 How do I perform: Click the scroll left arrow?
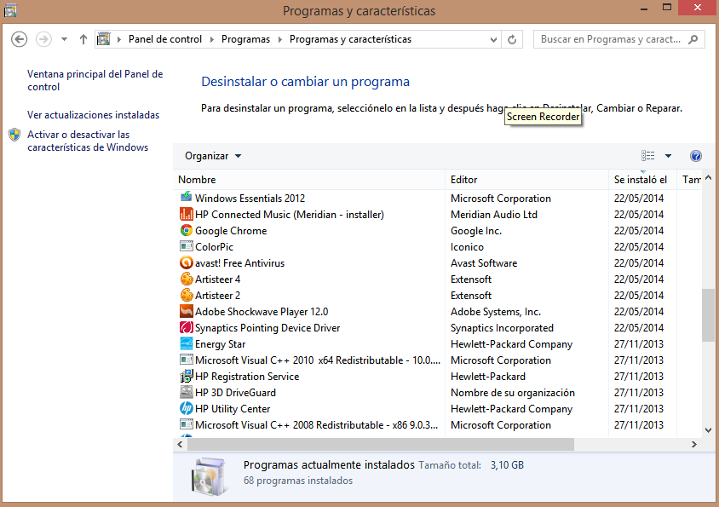click(181, 444)
